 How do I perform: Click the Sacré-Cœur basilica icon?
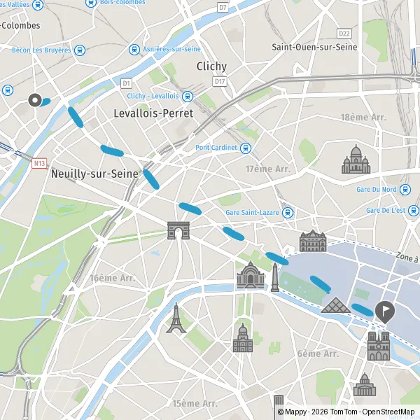(x=356, y=159)
